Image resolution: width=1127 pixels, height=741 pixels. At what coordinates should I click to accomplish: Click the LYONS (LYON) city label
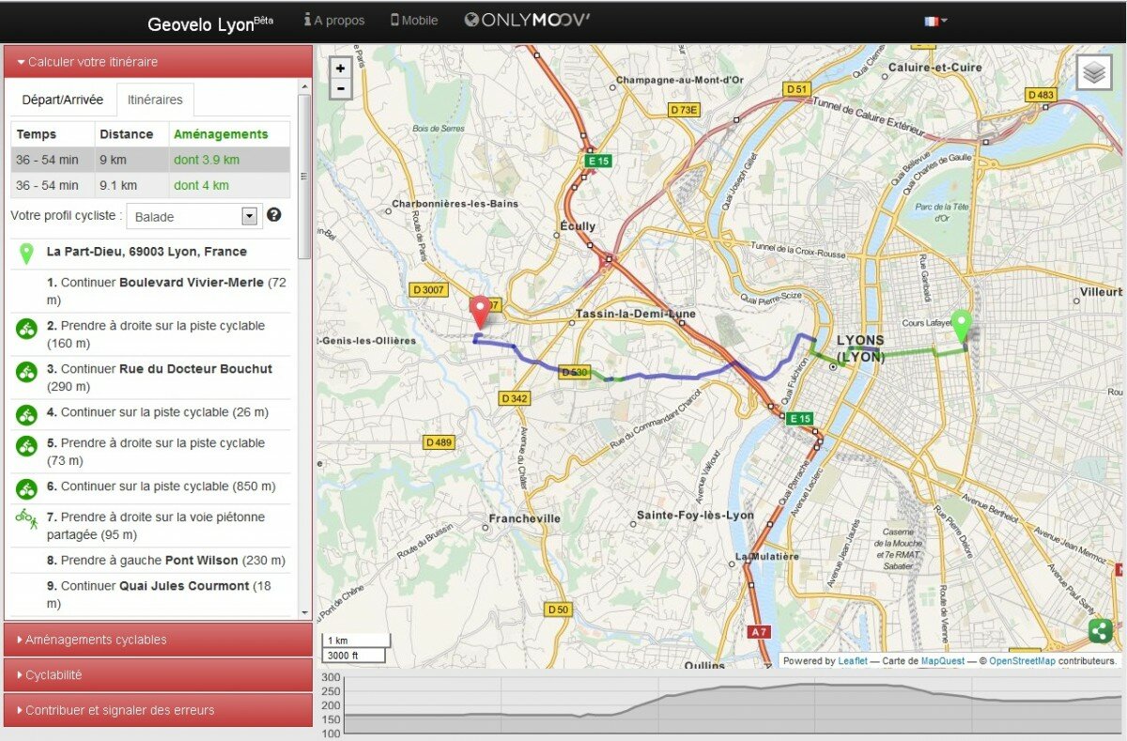[860, 348]
